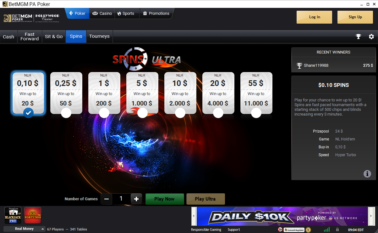Image resolution: width=378 pixels, height=233 pixels.
Task: Click the Log in button
Action: coord(314,17)
